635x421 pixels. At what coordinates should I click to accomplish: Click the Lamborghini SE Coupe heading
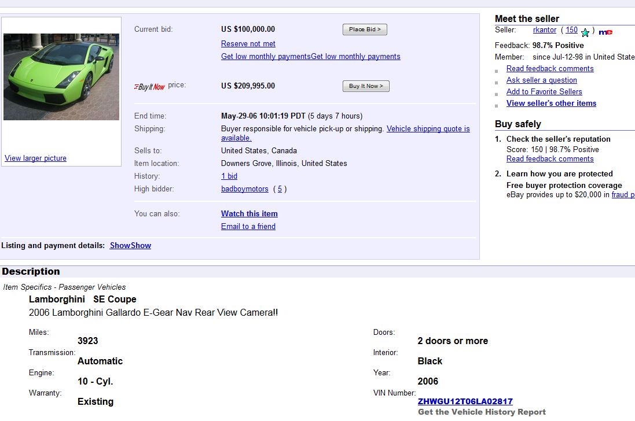pos(83,300)
